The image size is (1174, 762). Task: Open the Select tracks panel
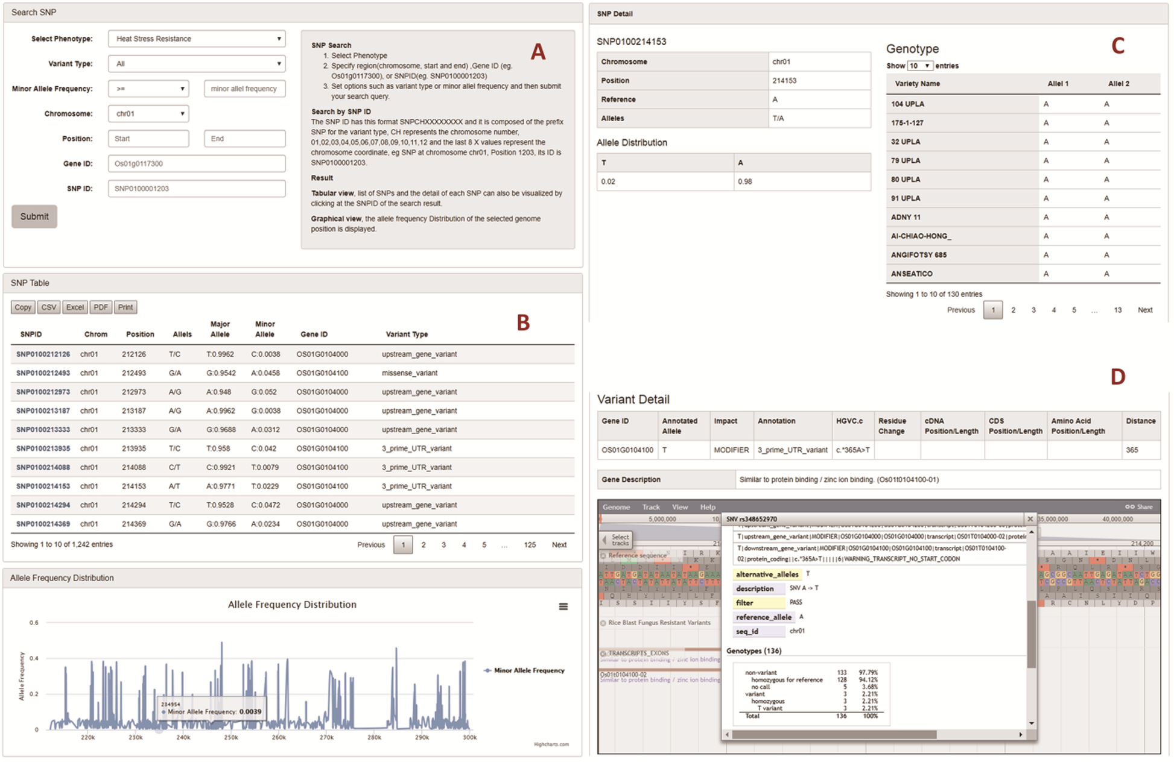(x=616, y=540)
